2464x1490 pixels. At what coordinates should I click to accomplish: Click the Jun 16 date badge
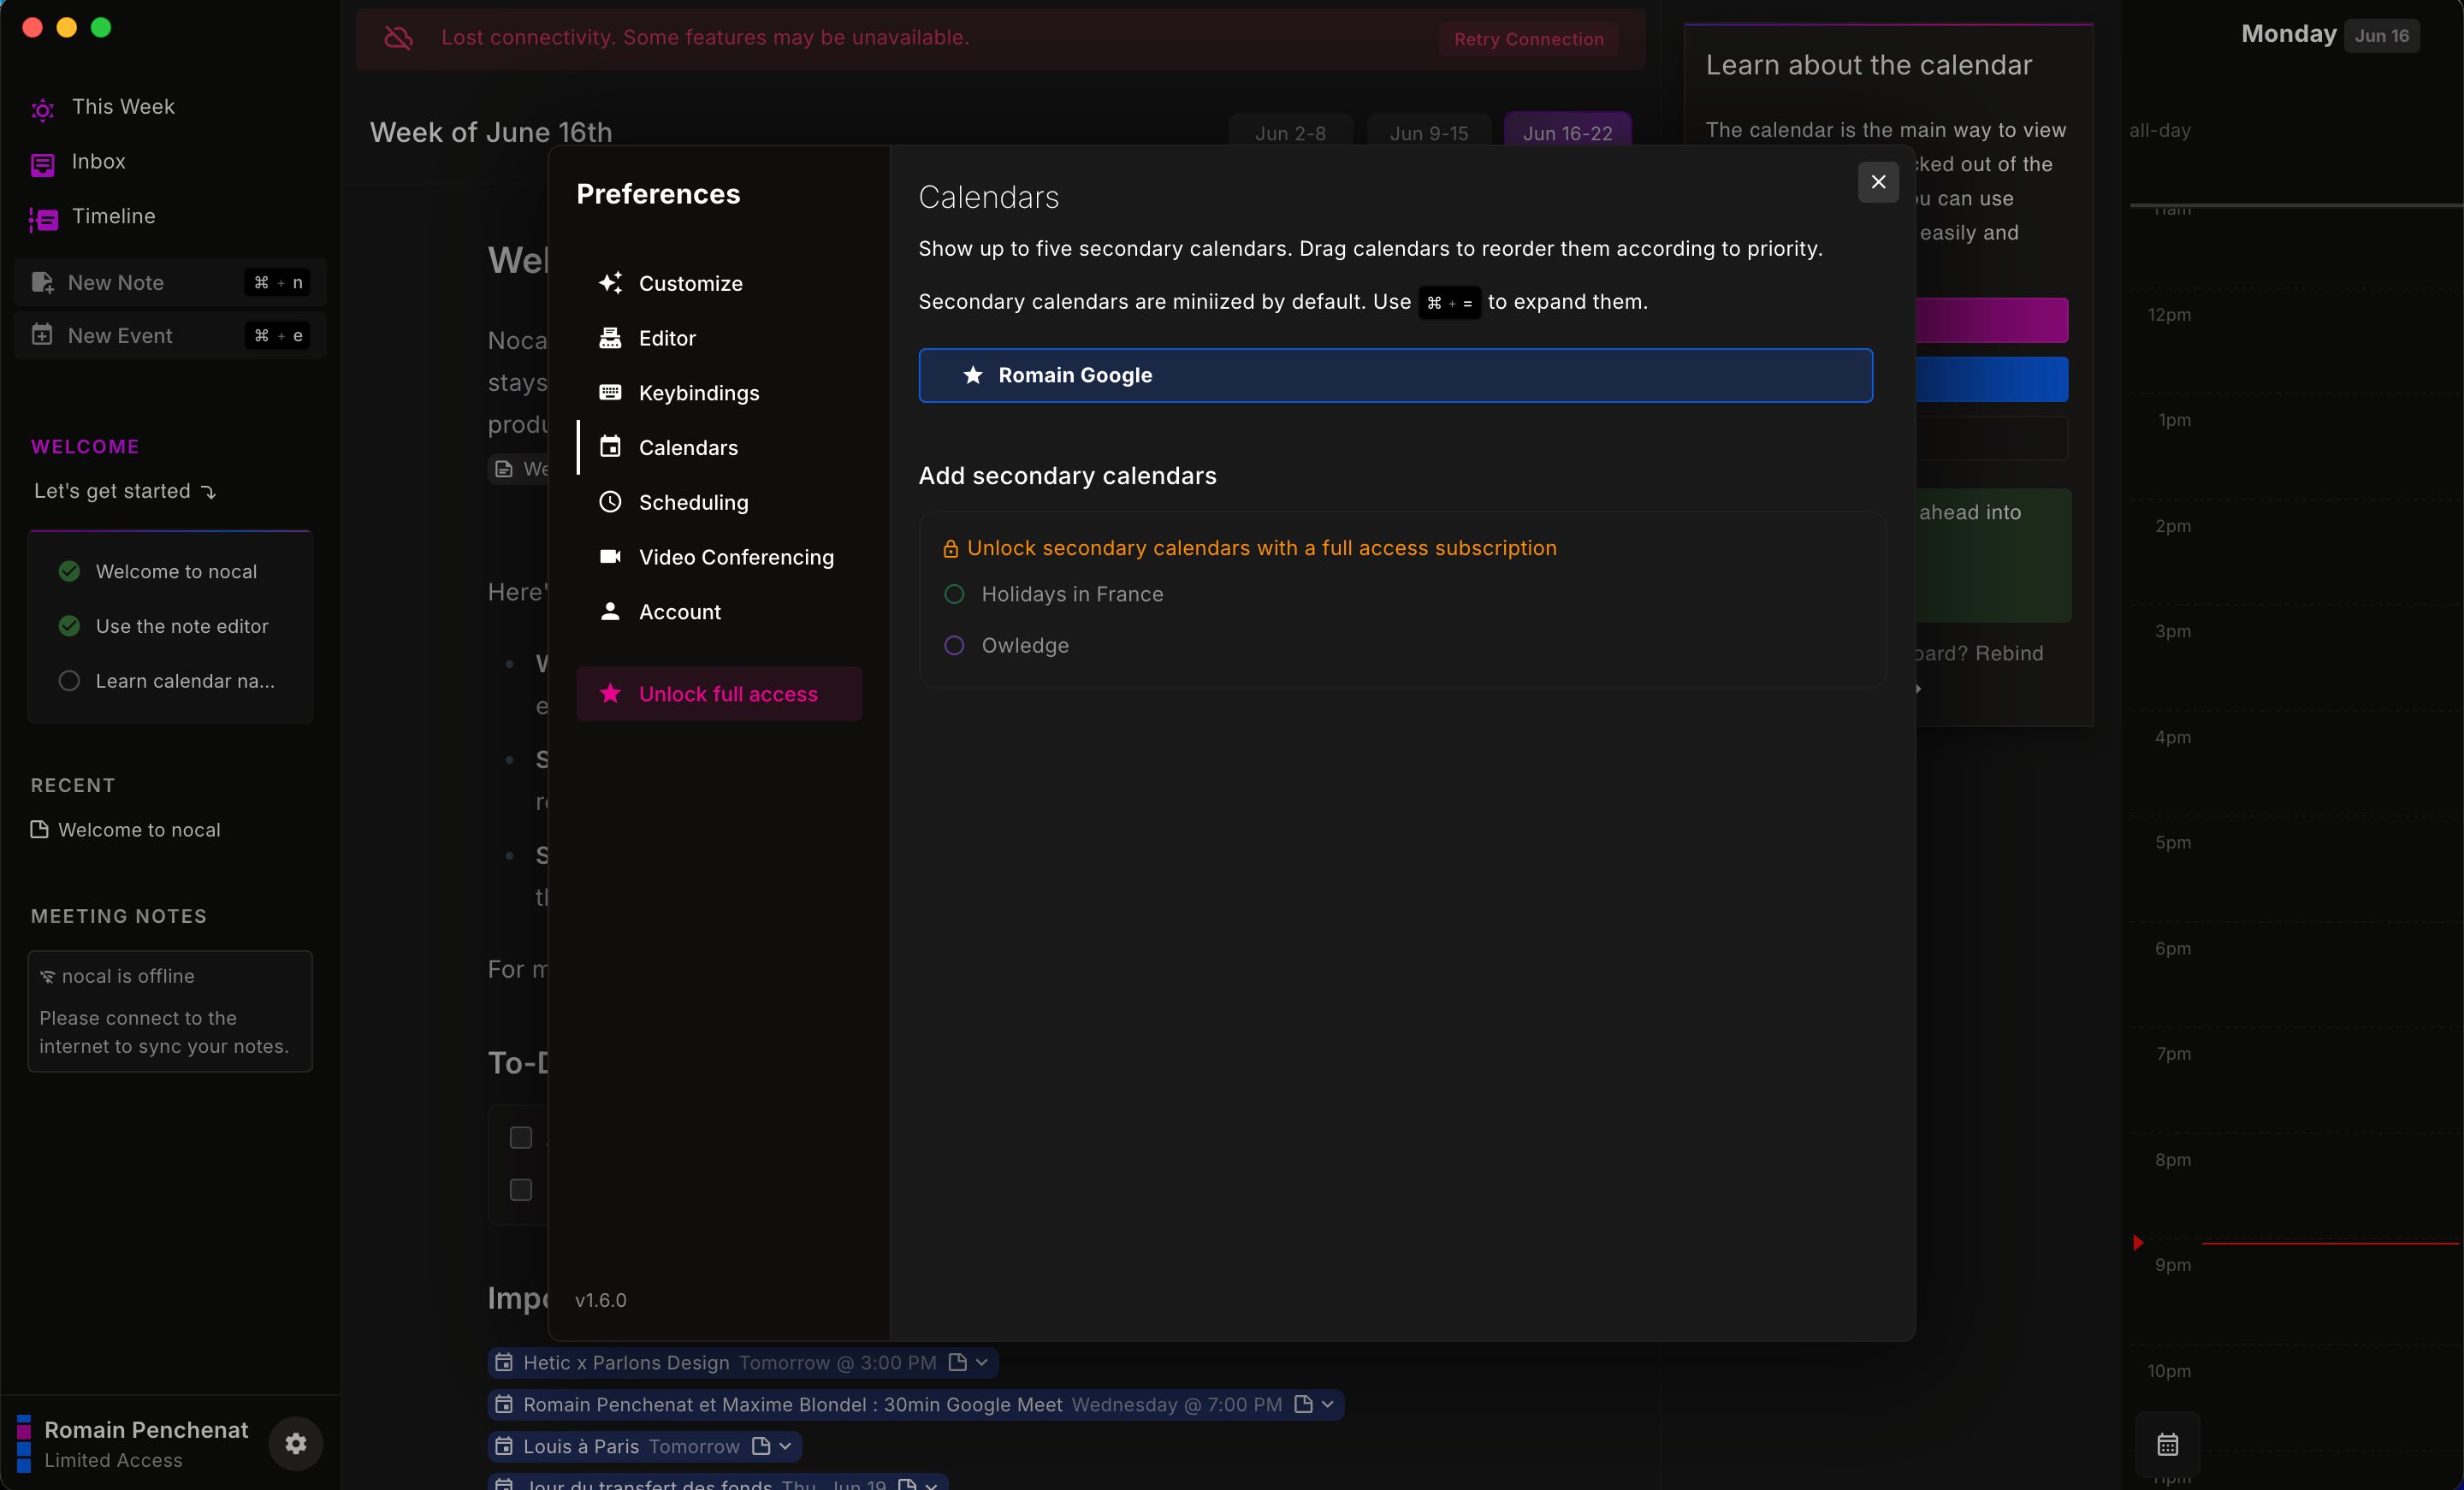2381,36
